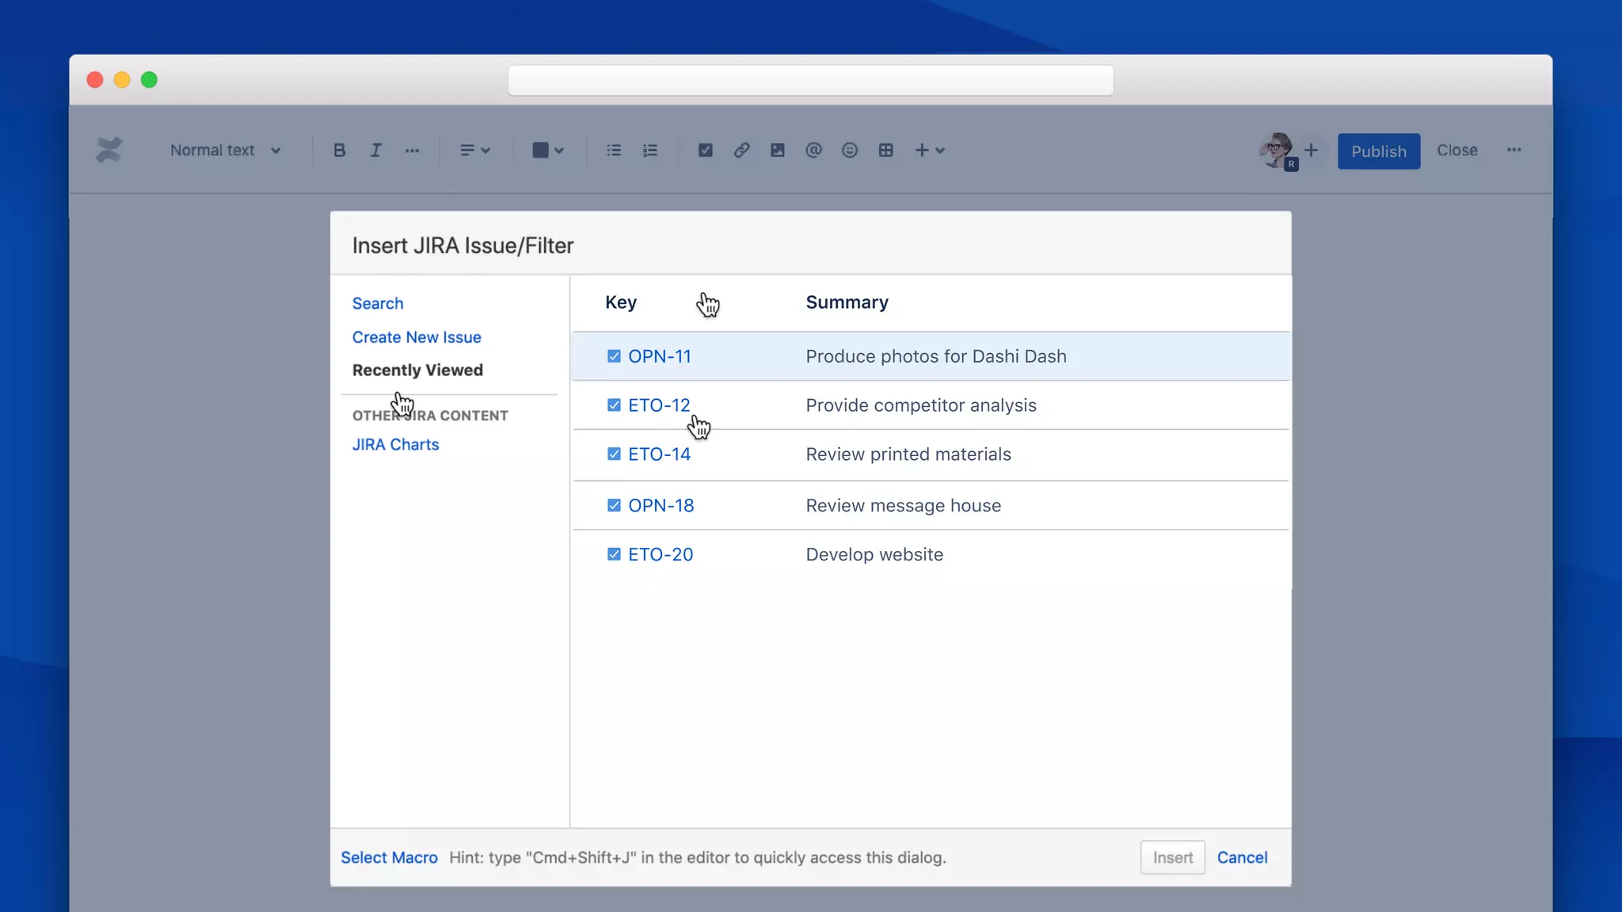Image resolution: width=1622 pixels, height=912 pixels.
Task: Click the action item checkbox icon
Action: [x=705, y=150]
